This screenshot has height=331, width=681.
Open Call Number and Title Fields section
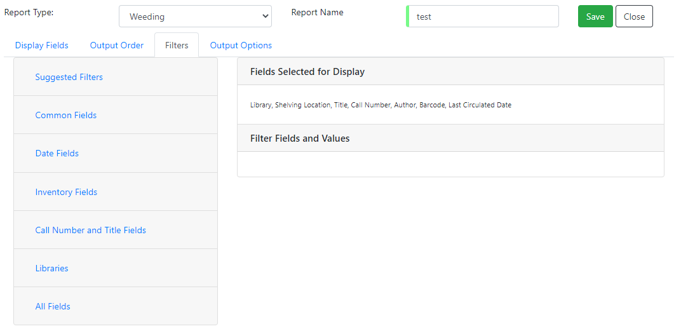pyautogui.click(x=90, y=230)
